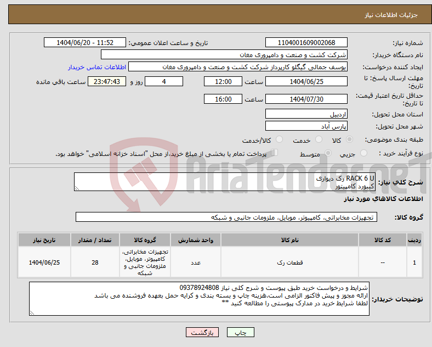The height and width of the screenshot is (347, 432).
Task: Click the row's product group cell تجهیزات مخابراتی
Action: tap(145, 262)
